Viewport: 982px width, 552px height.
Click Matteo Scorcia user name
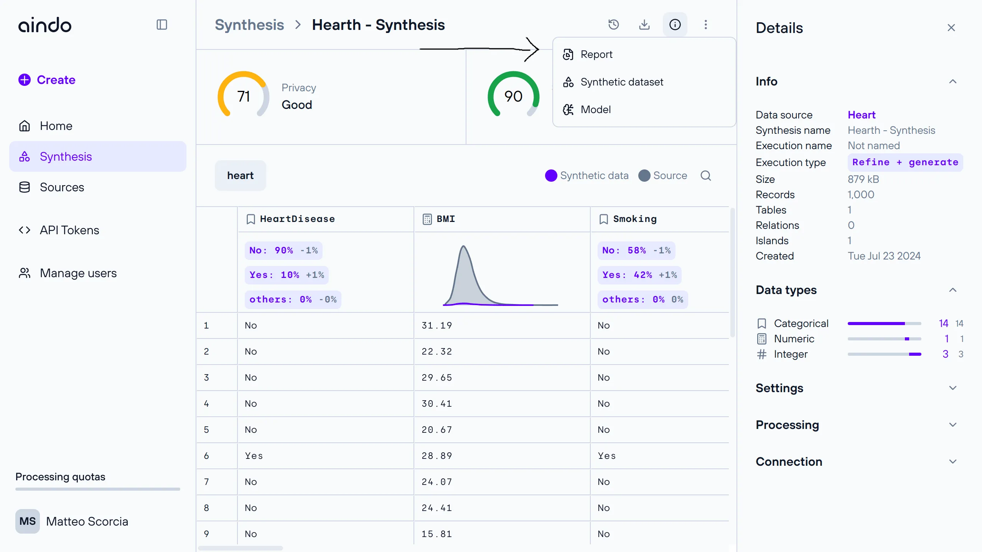(87, 521)
